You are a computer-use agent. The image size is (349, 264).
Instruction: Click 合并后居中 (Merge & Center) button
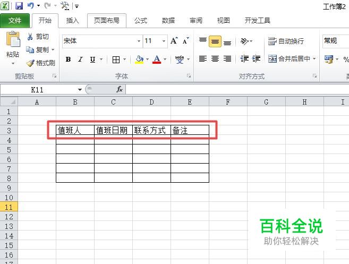pos(289,59)
